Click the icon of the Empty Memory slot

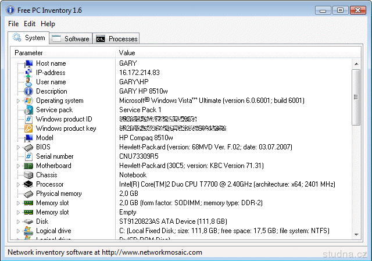pos(28,212)
